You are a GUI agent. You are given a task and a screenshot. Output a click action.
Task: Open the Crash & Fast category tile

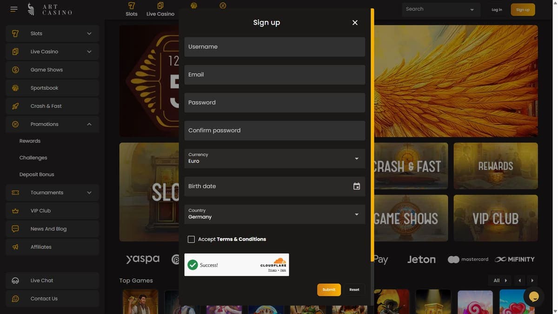pos(411,166)
